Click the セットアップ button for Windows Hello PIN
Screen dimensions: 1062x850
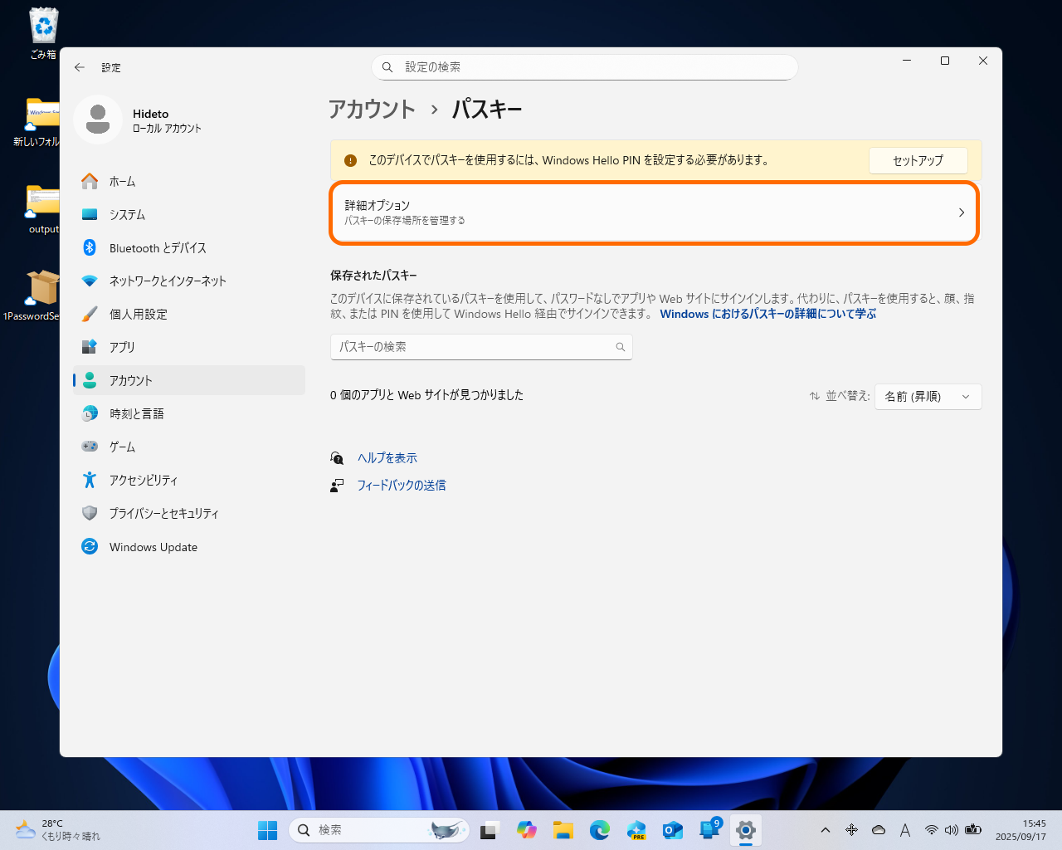click(918, 160)
